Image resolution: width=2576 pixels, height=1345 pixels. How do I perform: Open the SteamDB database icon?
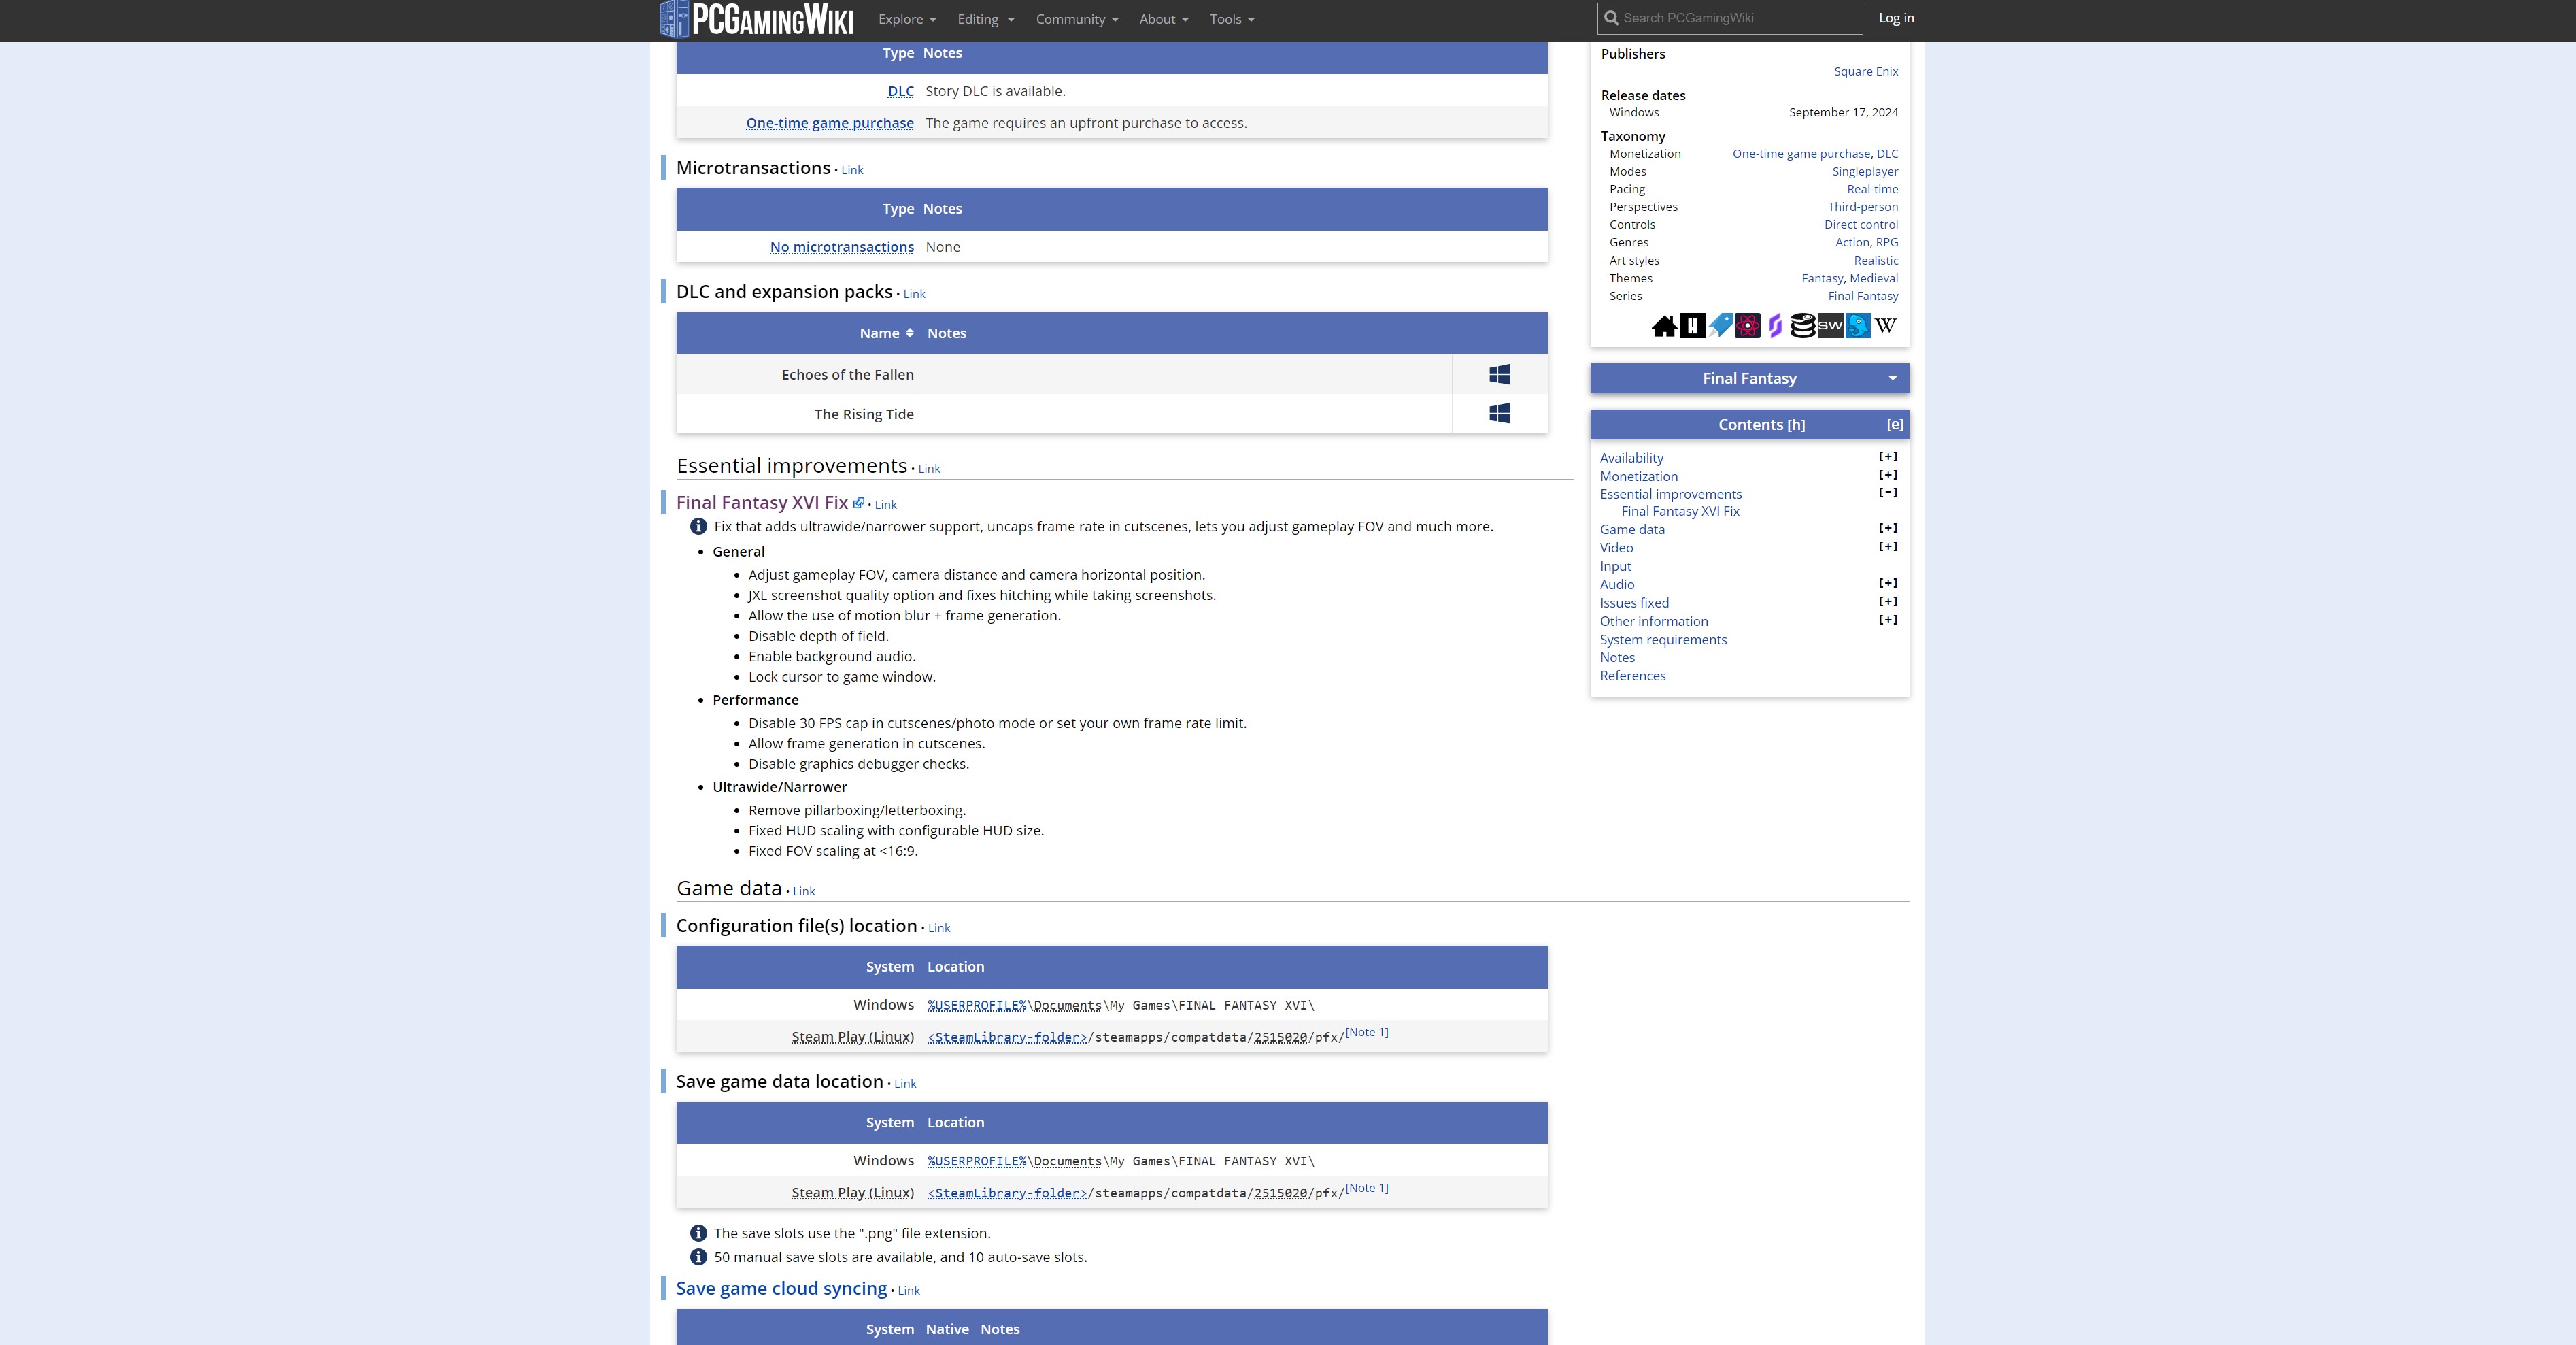(x=1802, y=327)
